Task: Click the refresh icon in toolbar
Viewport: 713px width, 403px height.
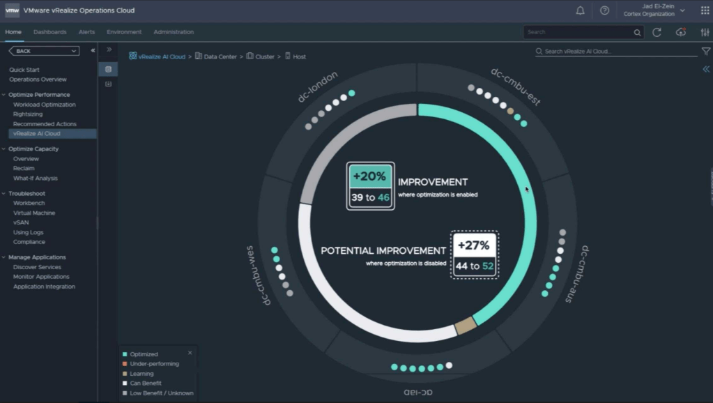Action: coord(657,32)
